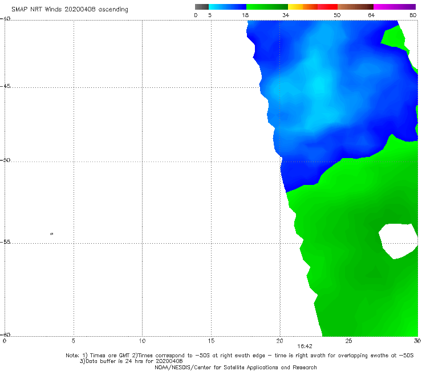Click the small green patch at the top-right of the swath
The height and width of the screenshot is (371, 422).
(395, 38)
